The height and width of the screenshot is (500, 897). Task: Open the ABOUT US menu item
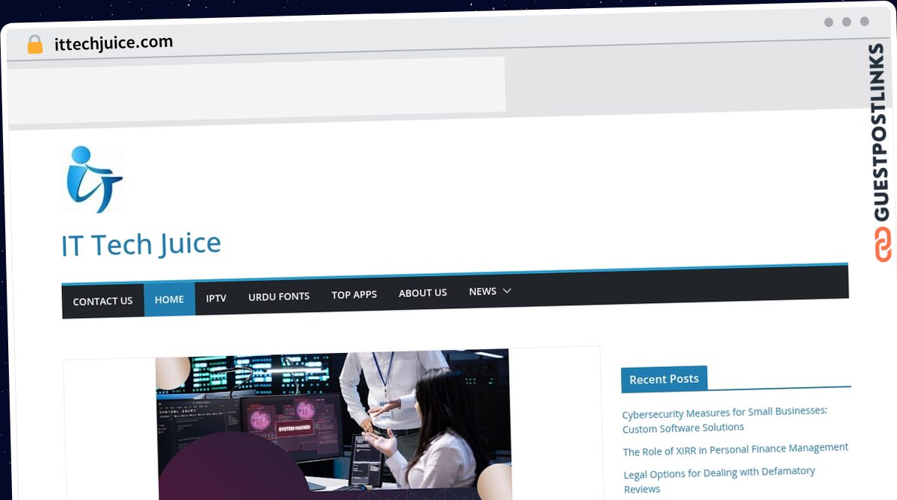(422, 293)
